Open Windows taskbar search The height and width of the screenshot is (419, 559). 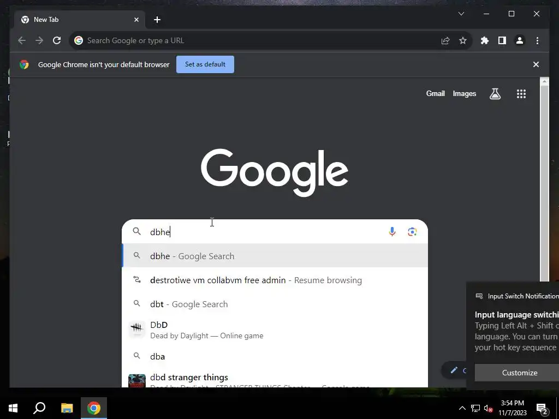pos(39,408)
